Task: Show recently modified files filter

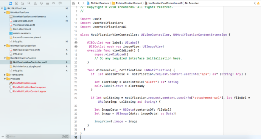Action: tap(63, 137)
